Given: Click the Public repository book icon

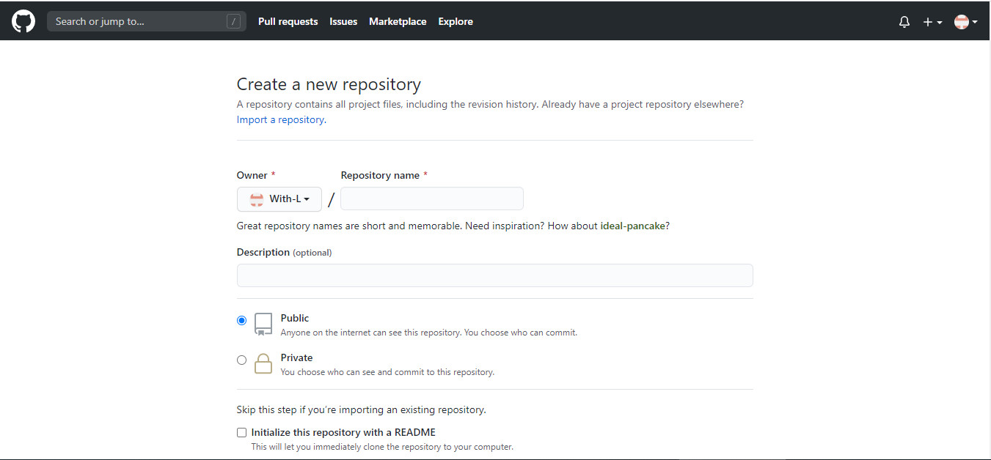Looking at the screenshot, I should (x=263, y=324).
